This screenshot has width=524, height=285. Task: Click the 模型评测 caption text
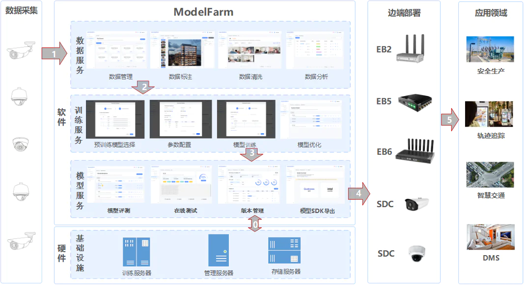coord(119,211)
